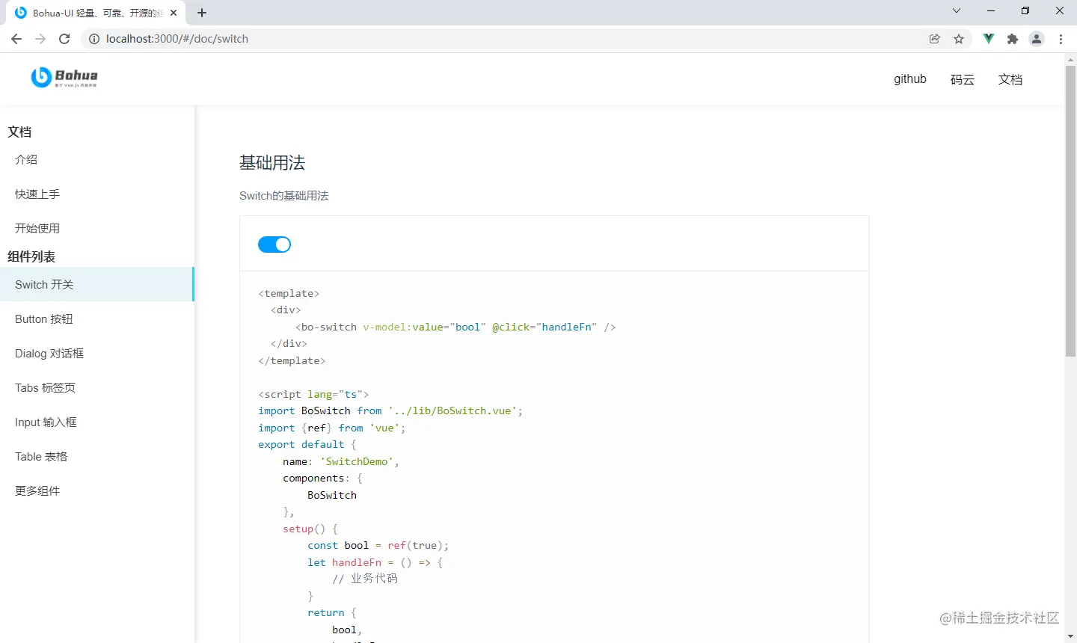Go forward in browser history

(40, 39)
